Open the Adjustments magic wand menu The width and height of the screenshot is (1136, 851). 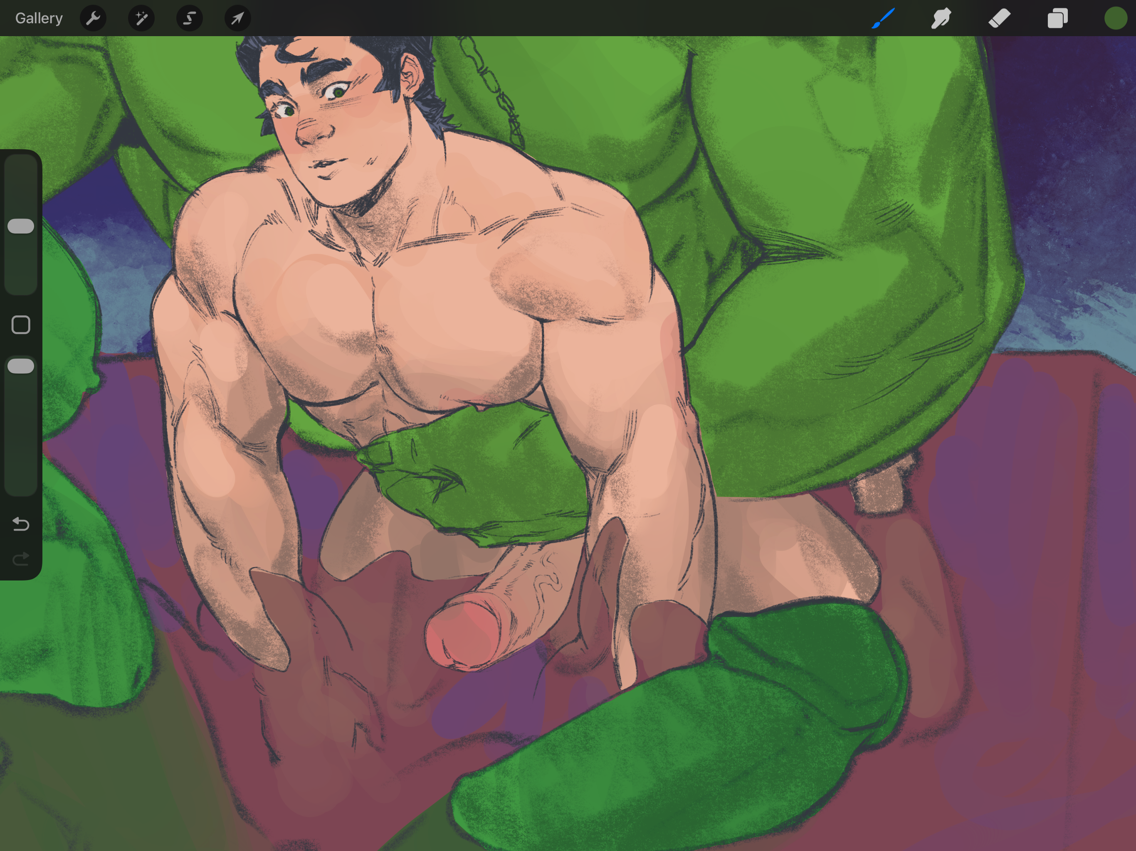click(x=141, y=18)
